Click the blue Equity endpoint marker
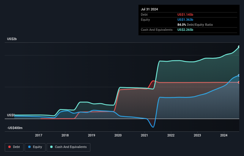The width and height of the screenshot is (244, 156). coord(239,75)
